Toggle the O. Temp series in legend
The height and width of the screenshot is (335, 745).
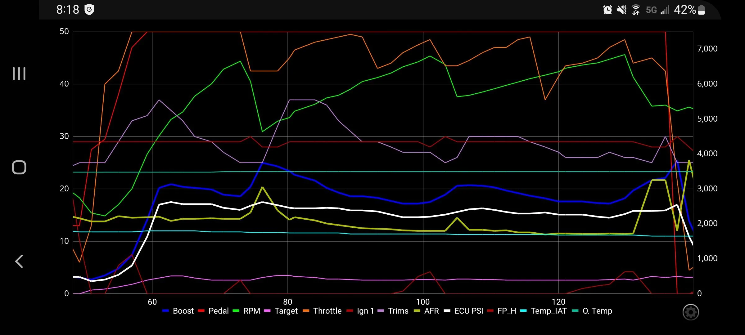592,311
